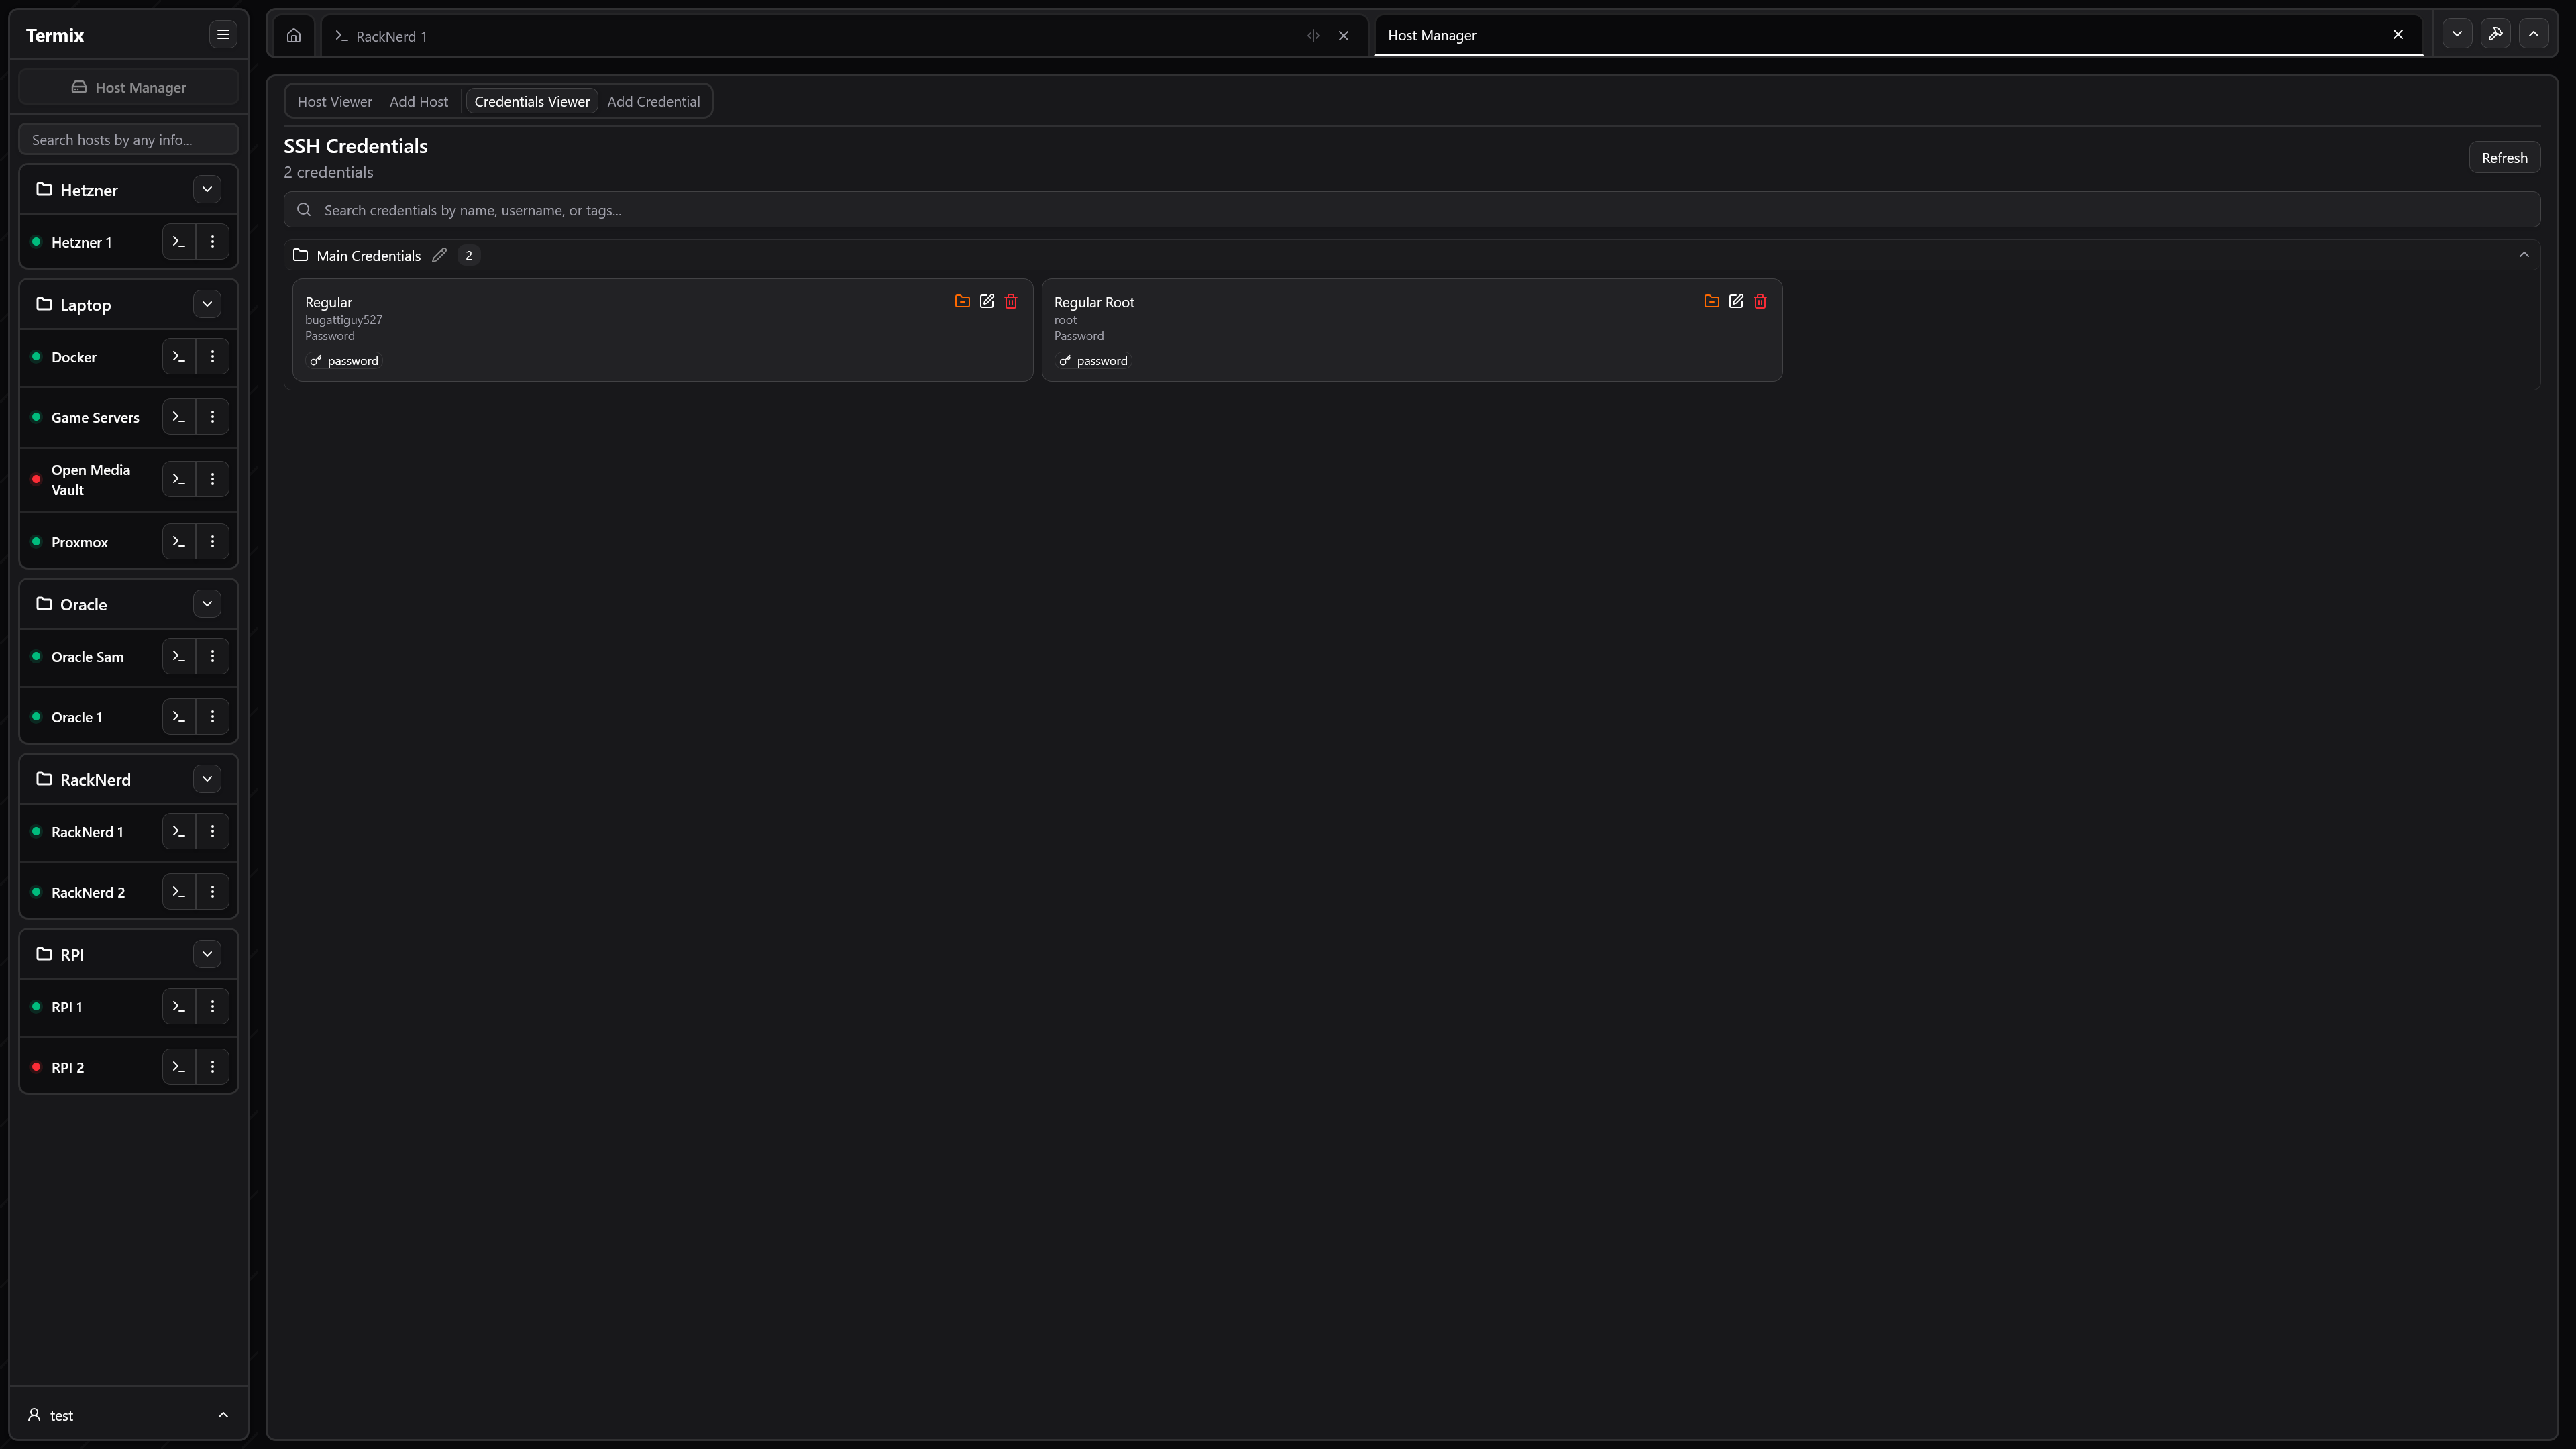The image size is (2576, 1449).
Task: Delete the Regular credential
Action: (1011, 301)
